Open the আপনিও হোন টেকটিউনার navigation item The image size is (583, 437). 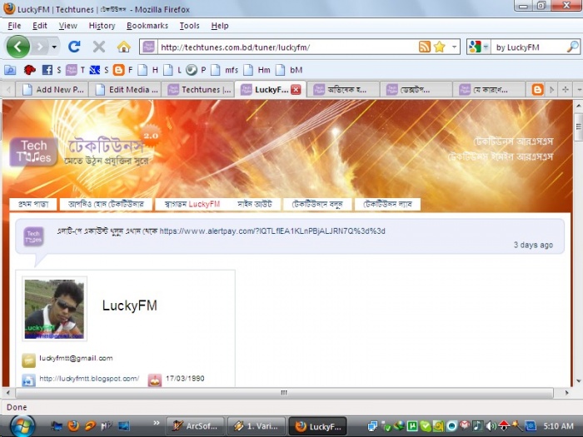106,205
